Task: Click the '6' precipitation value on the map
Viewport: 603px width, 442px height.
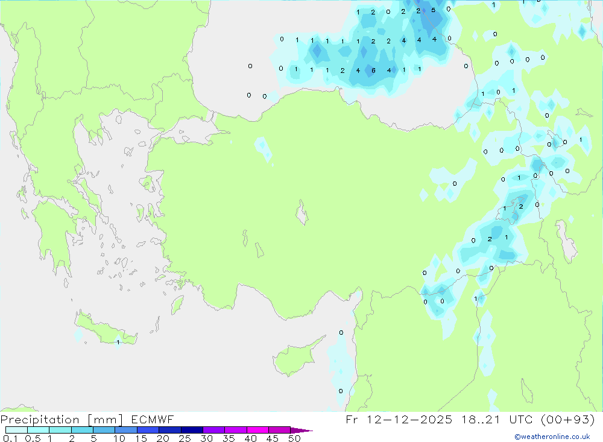Action: (373, 71)
